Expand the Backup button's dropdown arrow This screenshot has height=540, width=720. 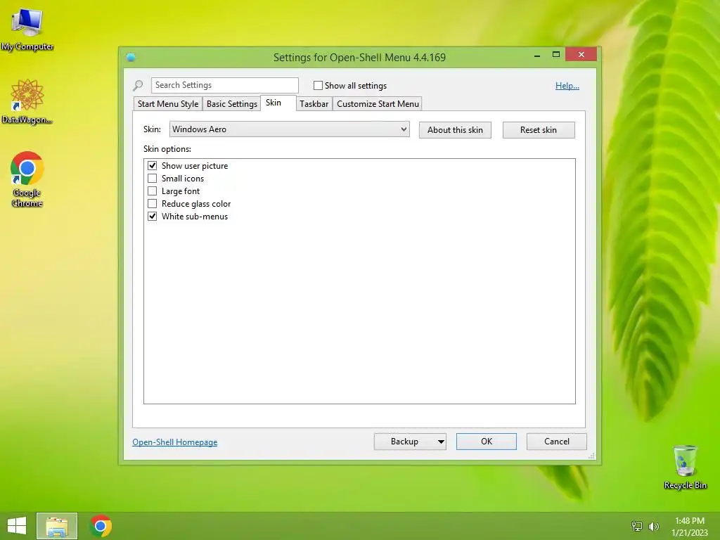click(x=441, y=442)
